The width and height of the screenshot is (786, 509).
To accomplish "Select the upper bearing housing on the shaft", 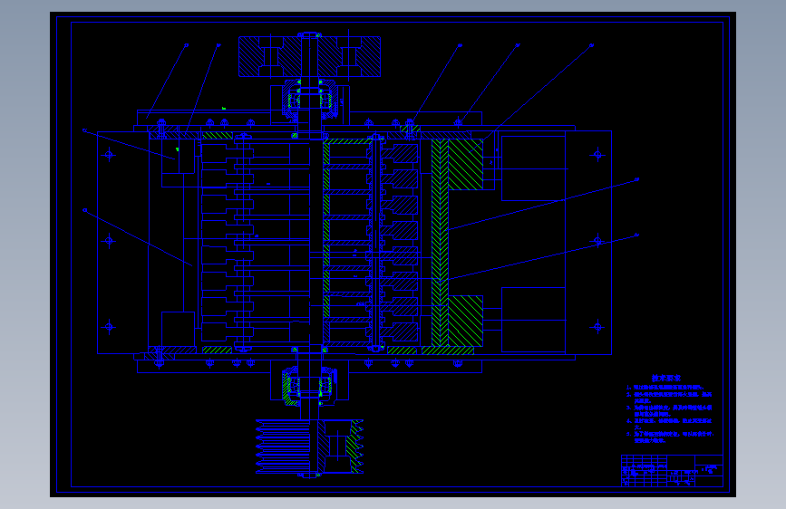I will pos(309,101).
